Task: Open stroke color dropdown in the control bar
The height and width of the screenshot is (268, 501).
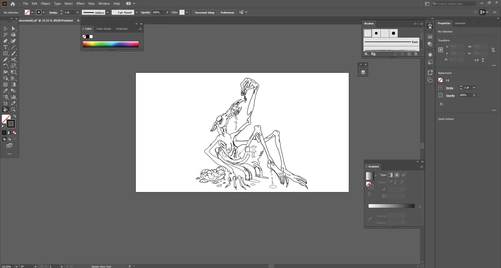Action: coord(43,12)
